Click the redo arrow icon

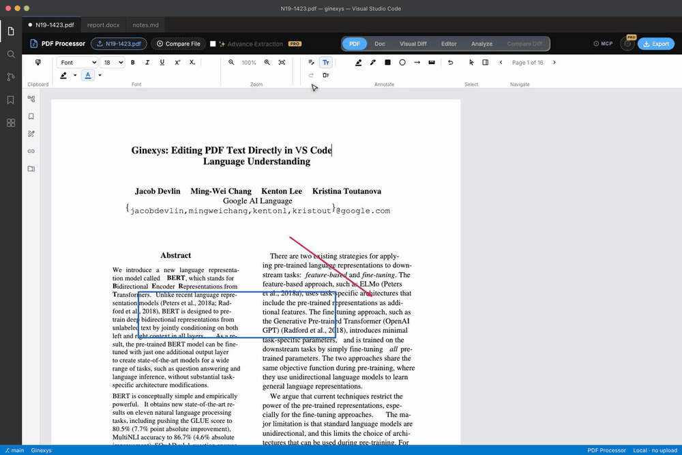coord(312,75)
